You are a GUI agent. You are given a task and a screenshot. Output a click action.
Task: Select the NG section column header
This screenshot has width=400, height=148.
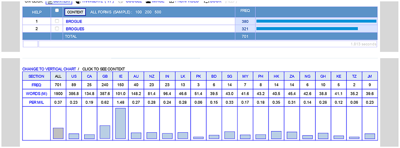point(307,76)
